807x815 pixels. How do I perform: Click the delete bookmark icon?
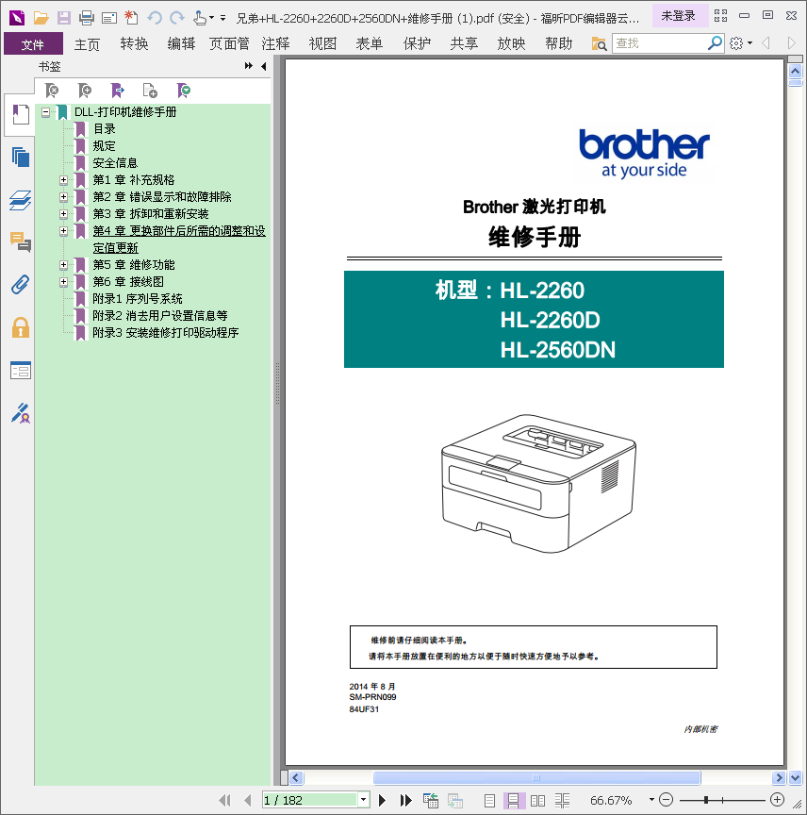pos(52,91)
